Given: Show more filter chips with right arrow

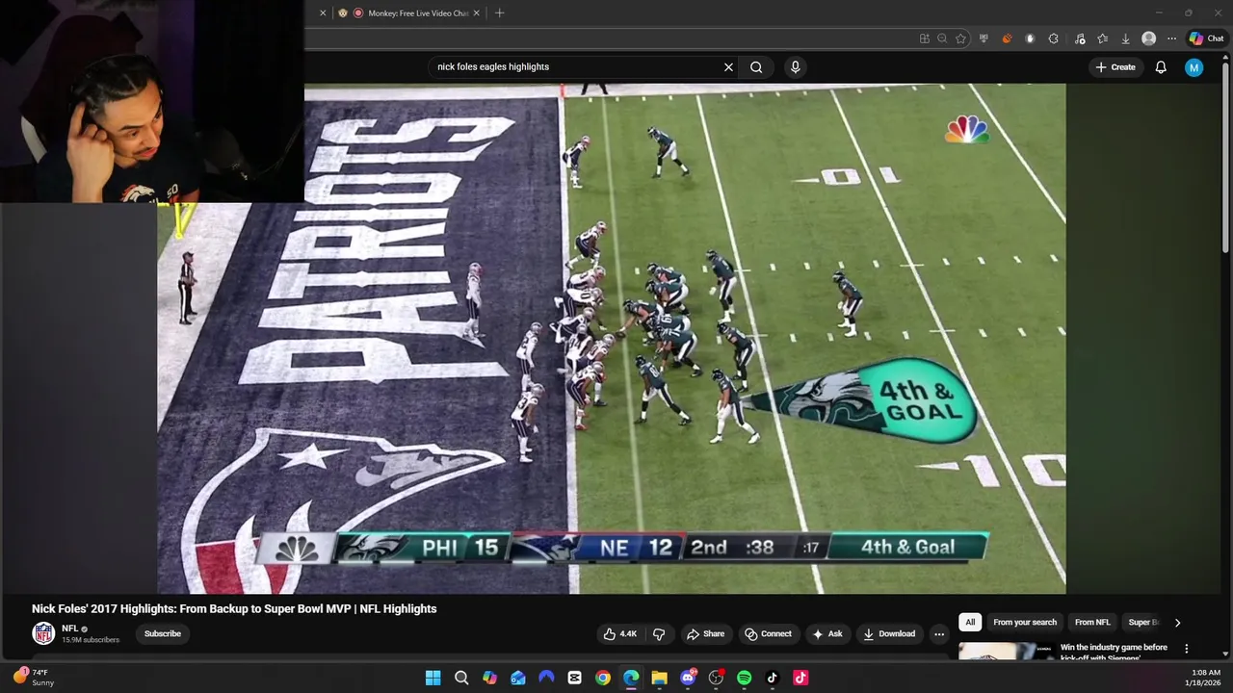Looking at the screenshot, I should click(1177, 623).
